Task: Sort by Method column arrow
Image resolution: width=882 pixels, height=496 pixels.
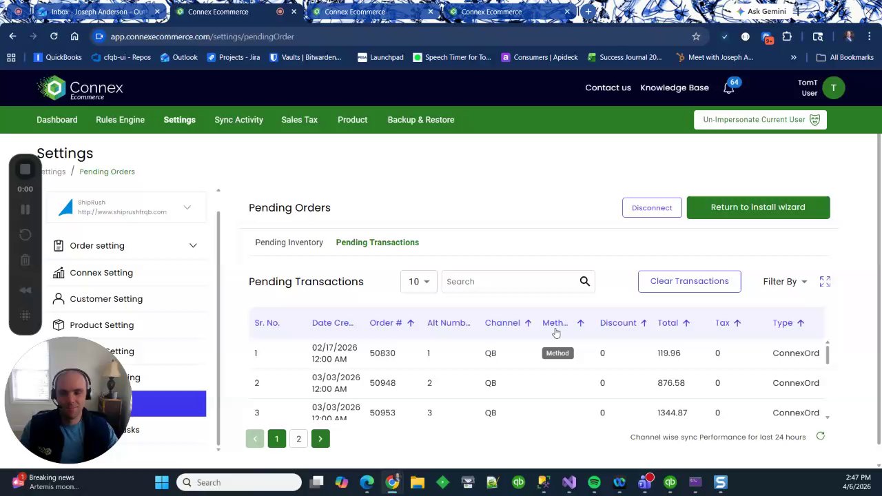Action: click(580, 323)
